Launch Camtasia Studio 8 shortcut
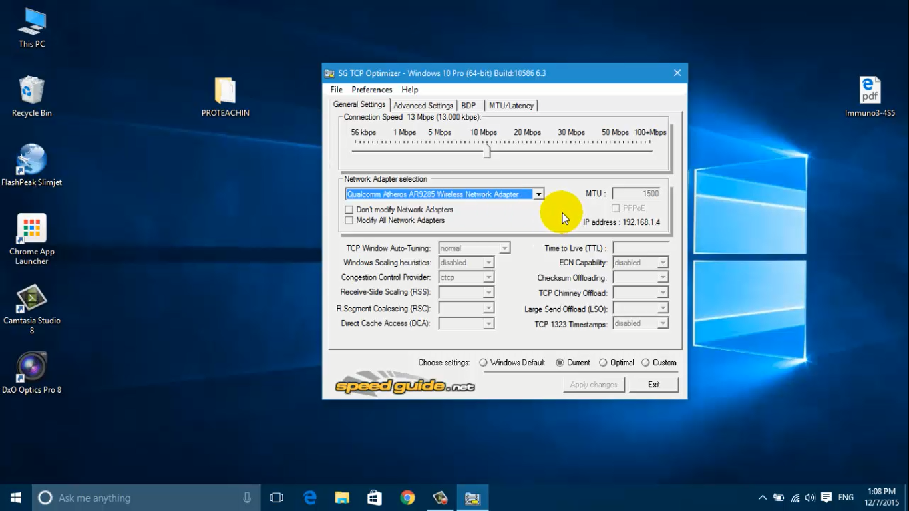 click(x=32, y=309)
